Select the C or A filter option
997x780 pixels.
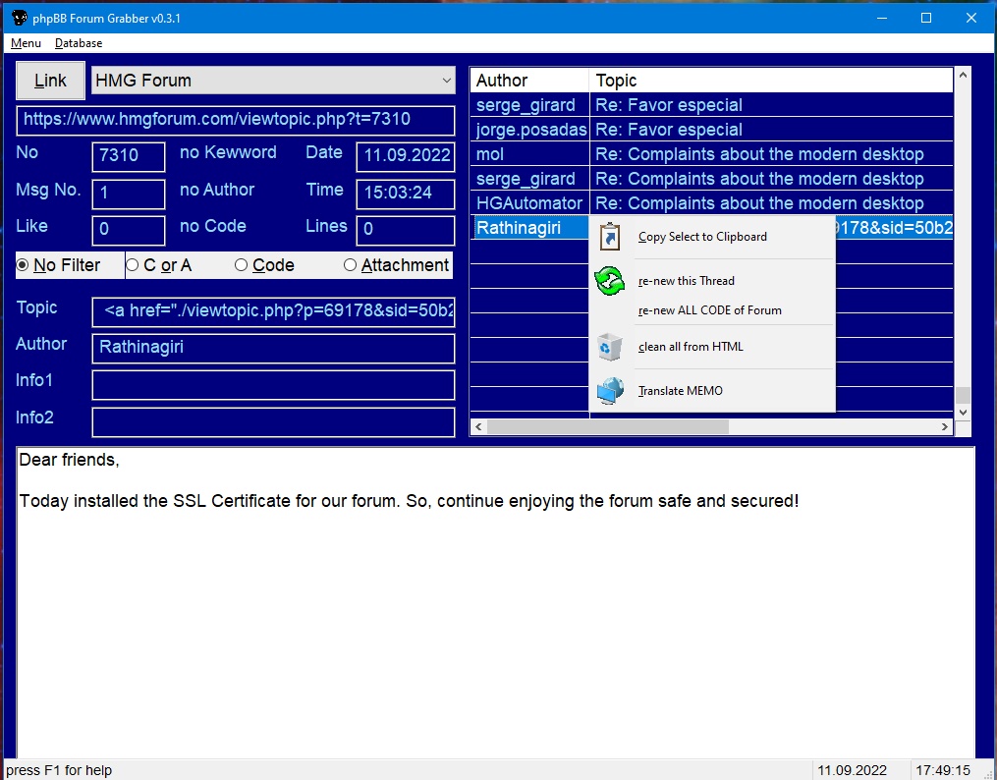coord(133,265)
